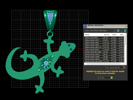
Task: Click the Metal Weights scale icon
Action: [x=85, y=26]
